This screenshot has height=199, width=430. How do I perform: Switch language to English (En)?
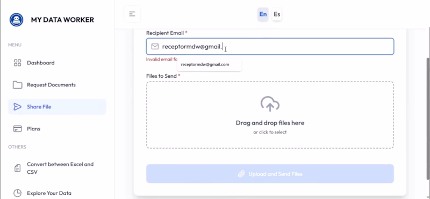pyautogui.click(x=263, y=14)
